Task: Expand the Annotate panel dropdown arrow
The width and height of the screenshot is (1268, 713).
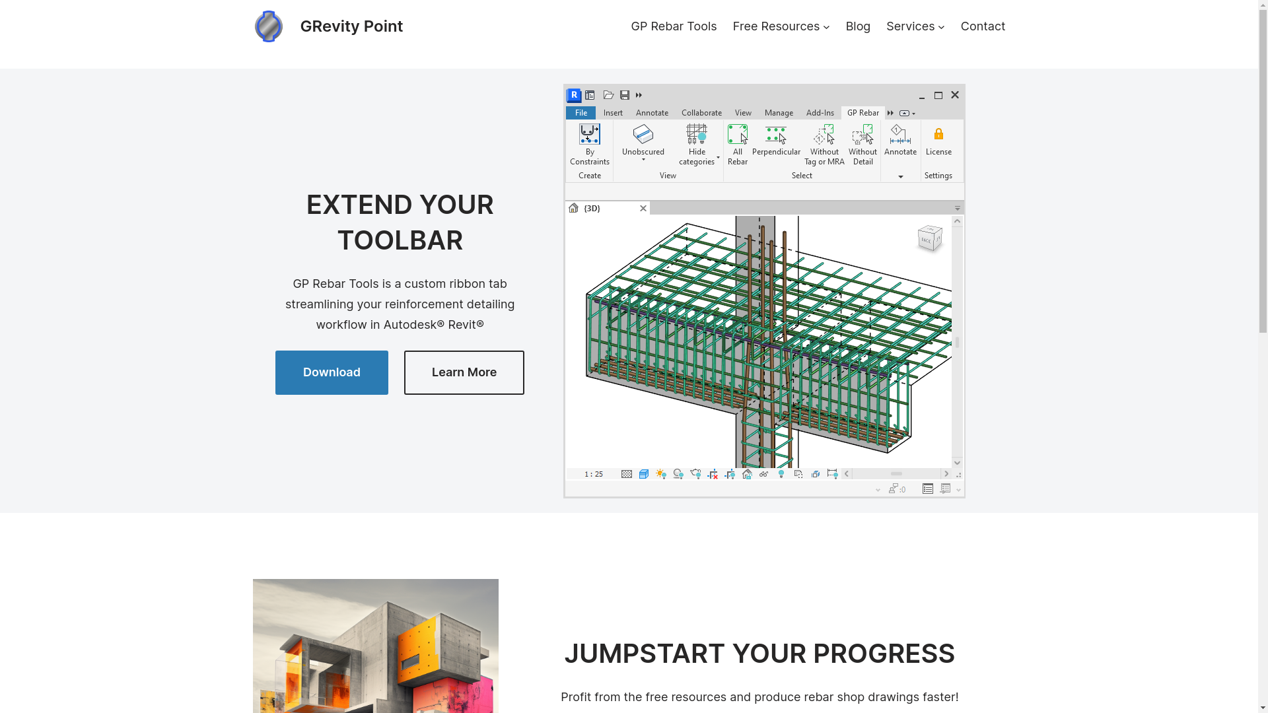Action: (x=900, y=176)
